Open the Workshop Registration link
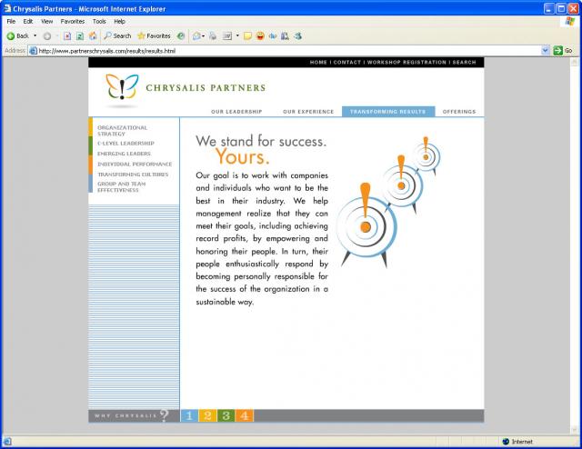Screen dimensions: 582x449 coord(406,63)
